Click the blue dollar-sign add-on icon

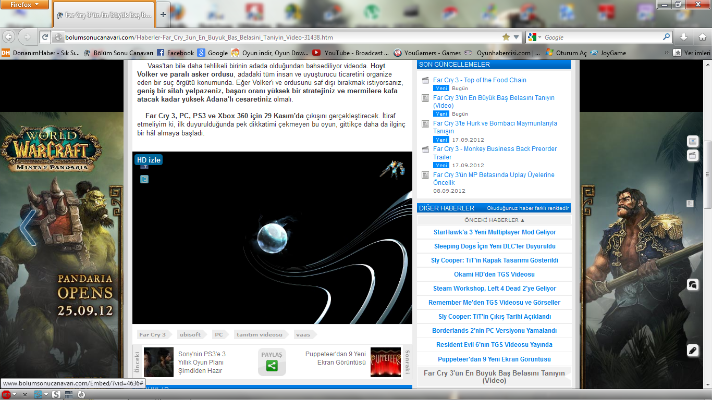point(38,395)
